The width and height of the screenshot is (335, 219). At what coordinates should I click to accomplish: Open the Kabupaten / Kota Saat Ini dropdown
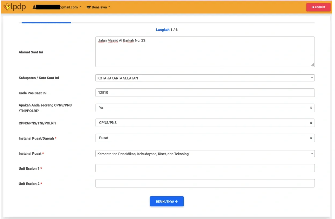tap(205, 78)
